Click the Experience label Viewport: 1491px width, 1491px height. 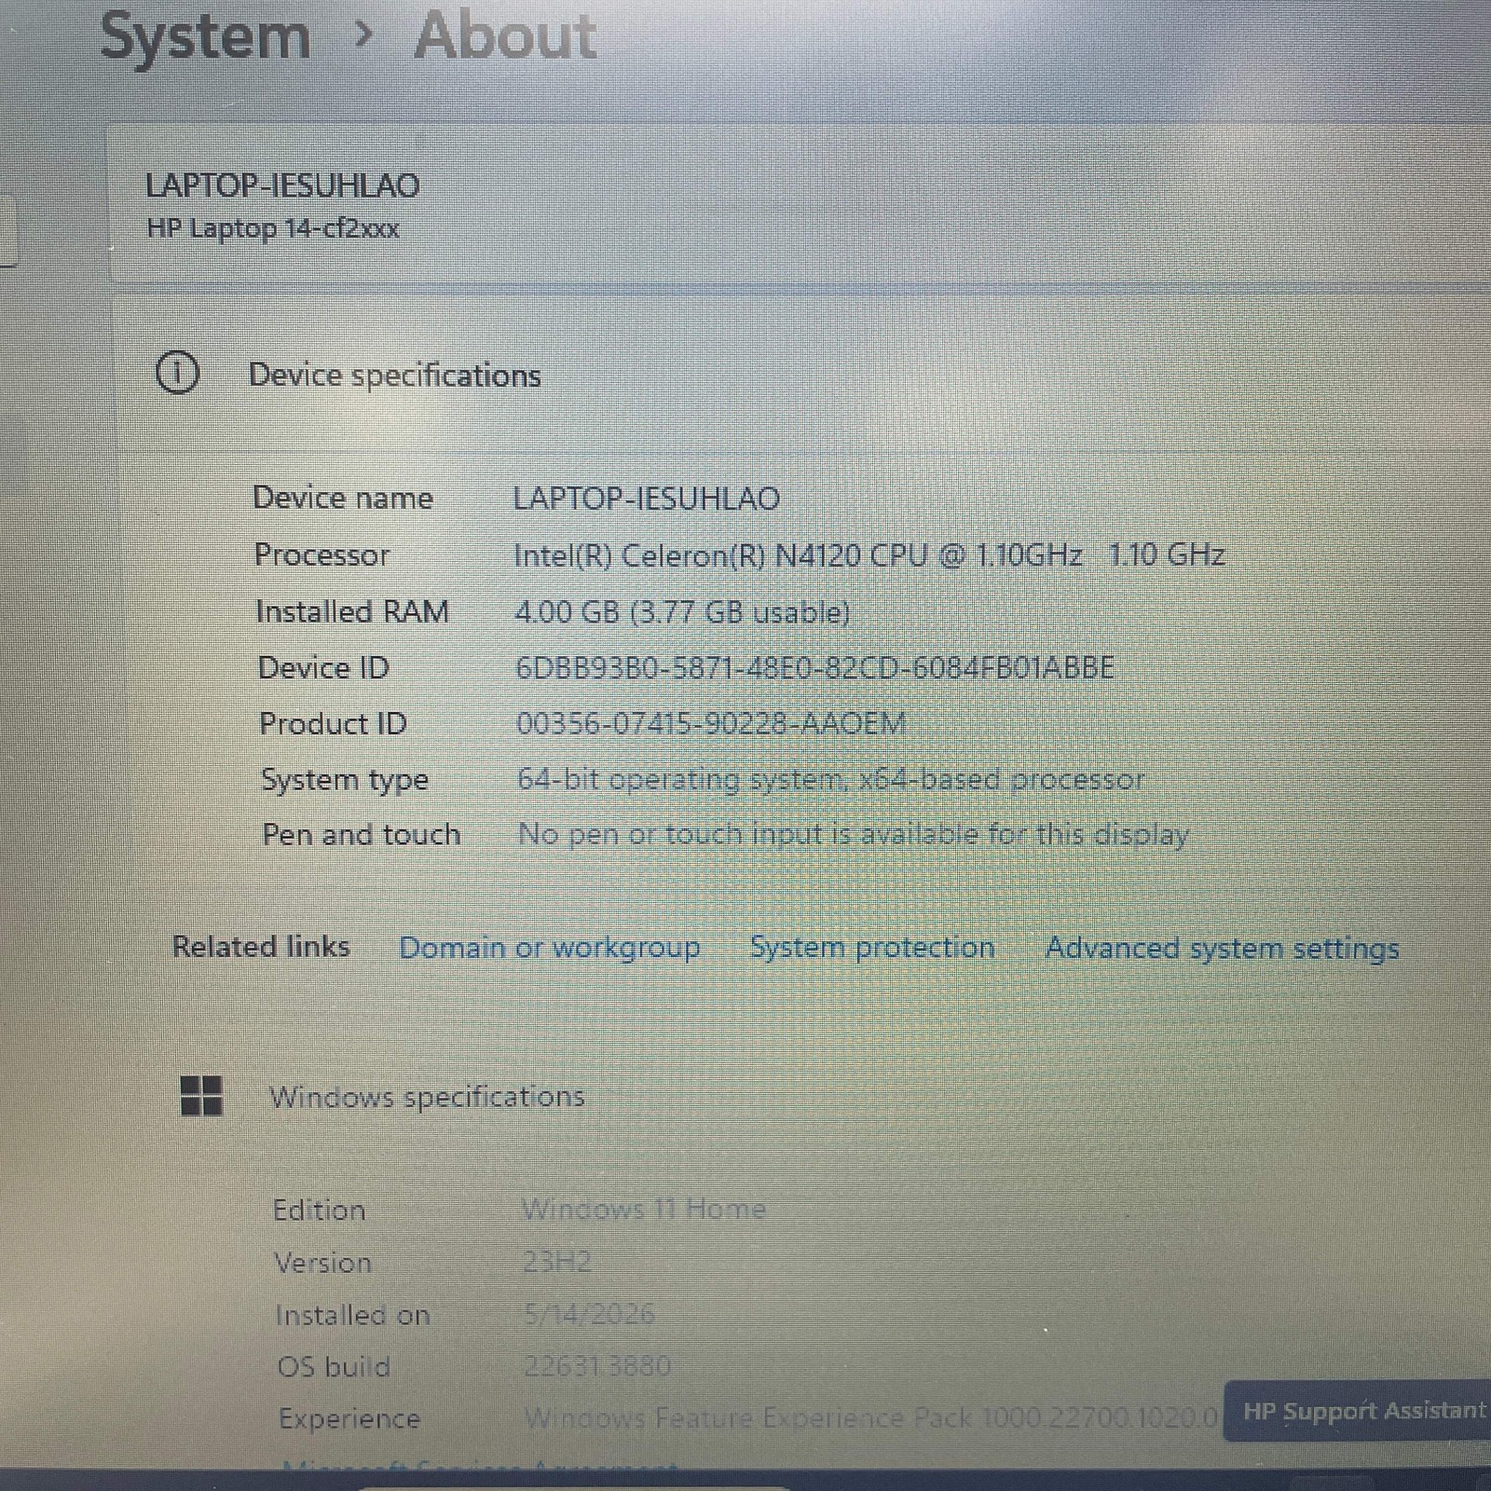(x=349, y=1418)
